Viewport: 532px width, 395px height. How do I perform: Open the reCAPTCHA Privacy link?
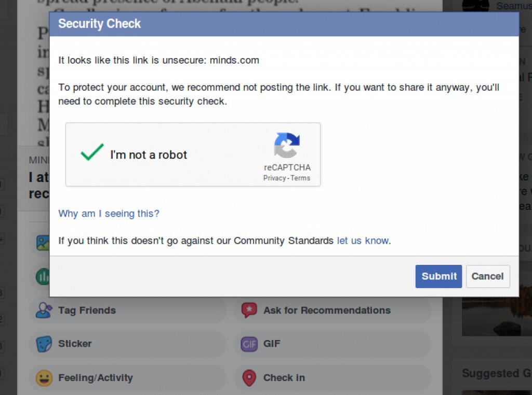pyautogui.click(x=274, y=178)
